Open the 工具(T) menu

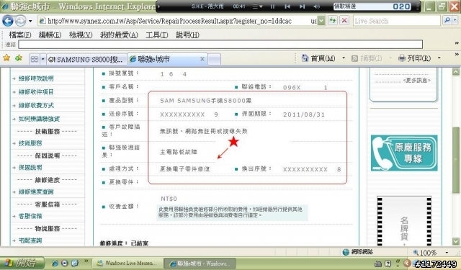click(157, 35)
